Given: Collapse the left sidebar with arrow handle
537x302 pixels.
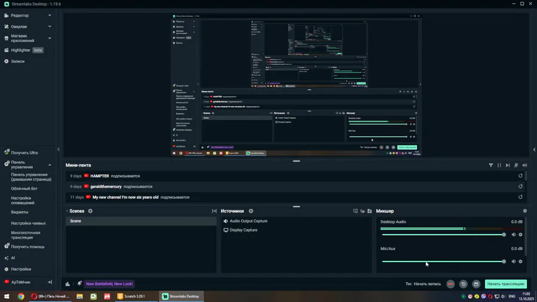Looking at the screenshot, I should [58, 149].
